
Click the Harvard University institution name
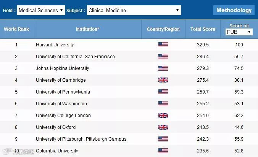55,45
